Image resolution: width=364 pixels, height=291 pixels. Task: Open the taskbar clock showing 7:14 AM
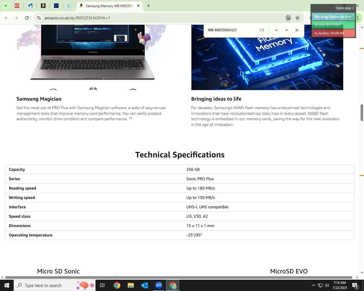340,285
